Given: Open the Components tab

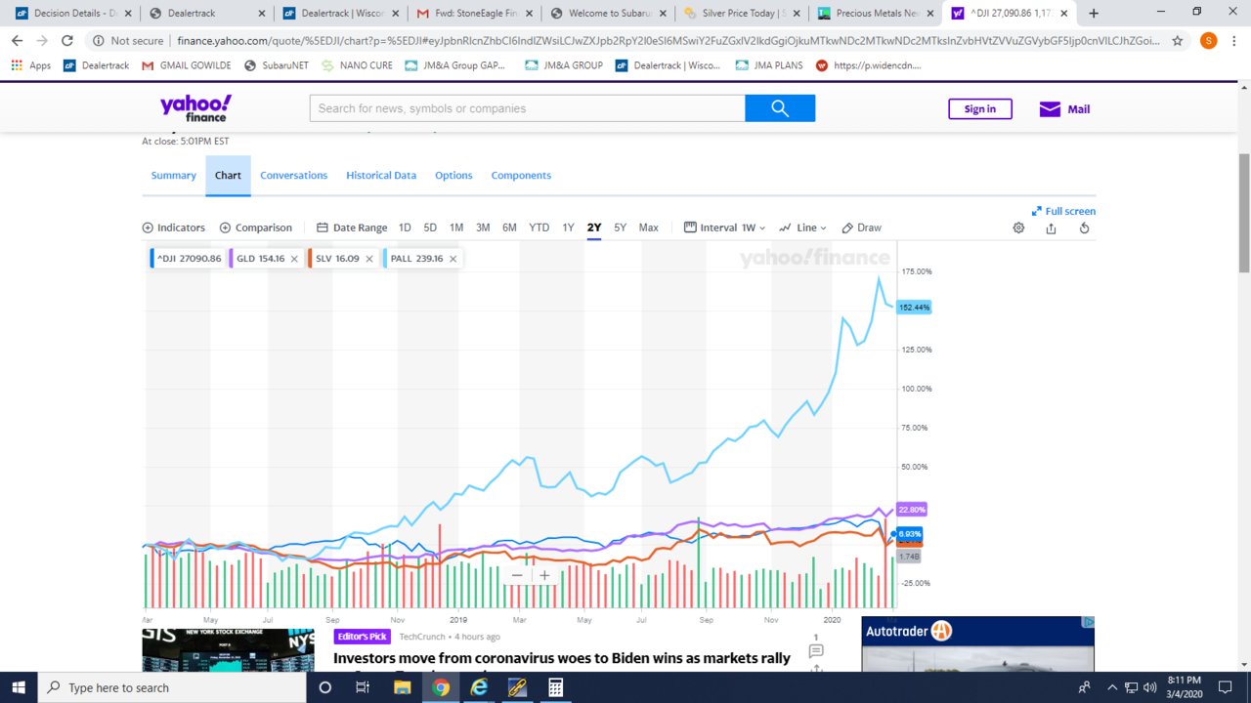Looking at the screenshot, I should pos(521,176).
